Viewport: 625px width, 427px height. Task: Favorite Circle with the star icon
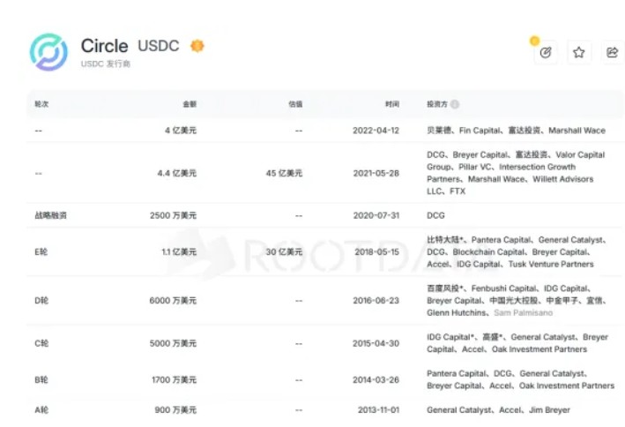click(579, 52)
